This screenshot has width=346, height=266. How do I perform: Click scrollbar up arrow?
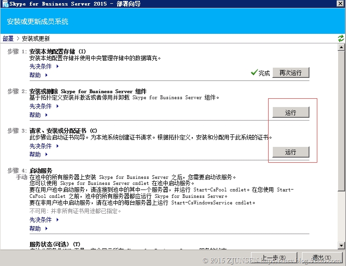341,47
